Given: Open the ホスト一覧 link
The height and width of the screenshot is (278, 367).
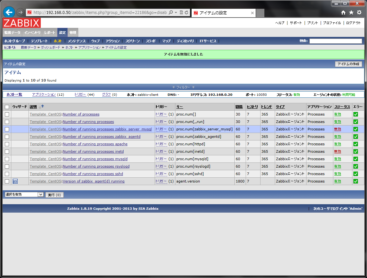Looking at the screenshot, I should click(x=14, y=95).
